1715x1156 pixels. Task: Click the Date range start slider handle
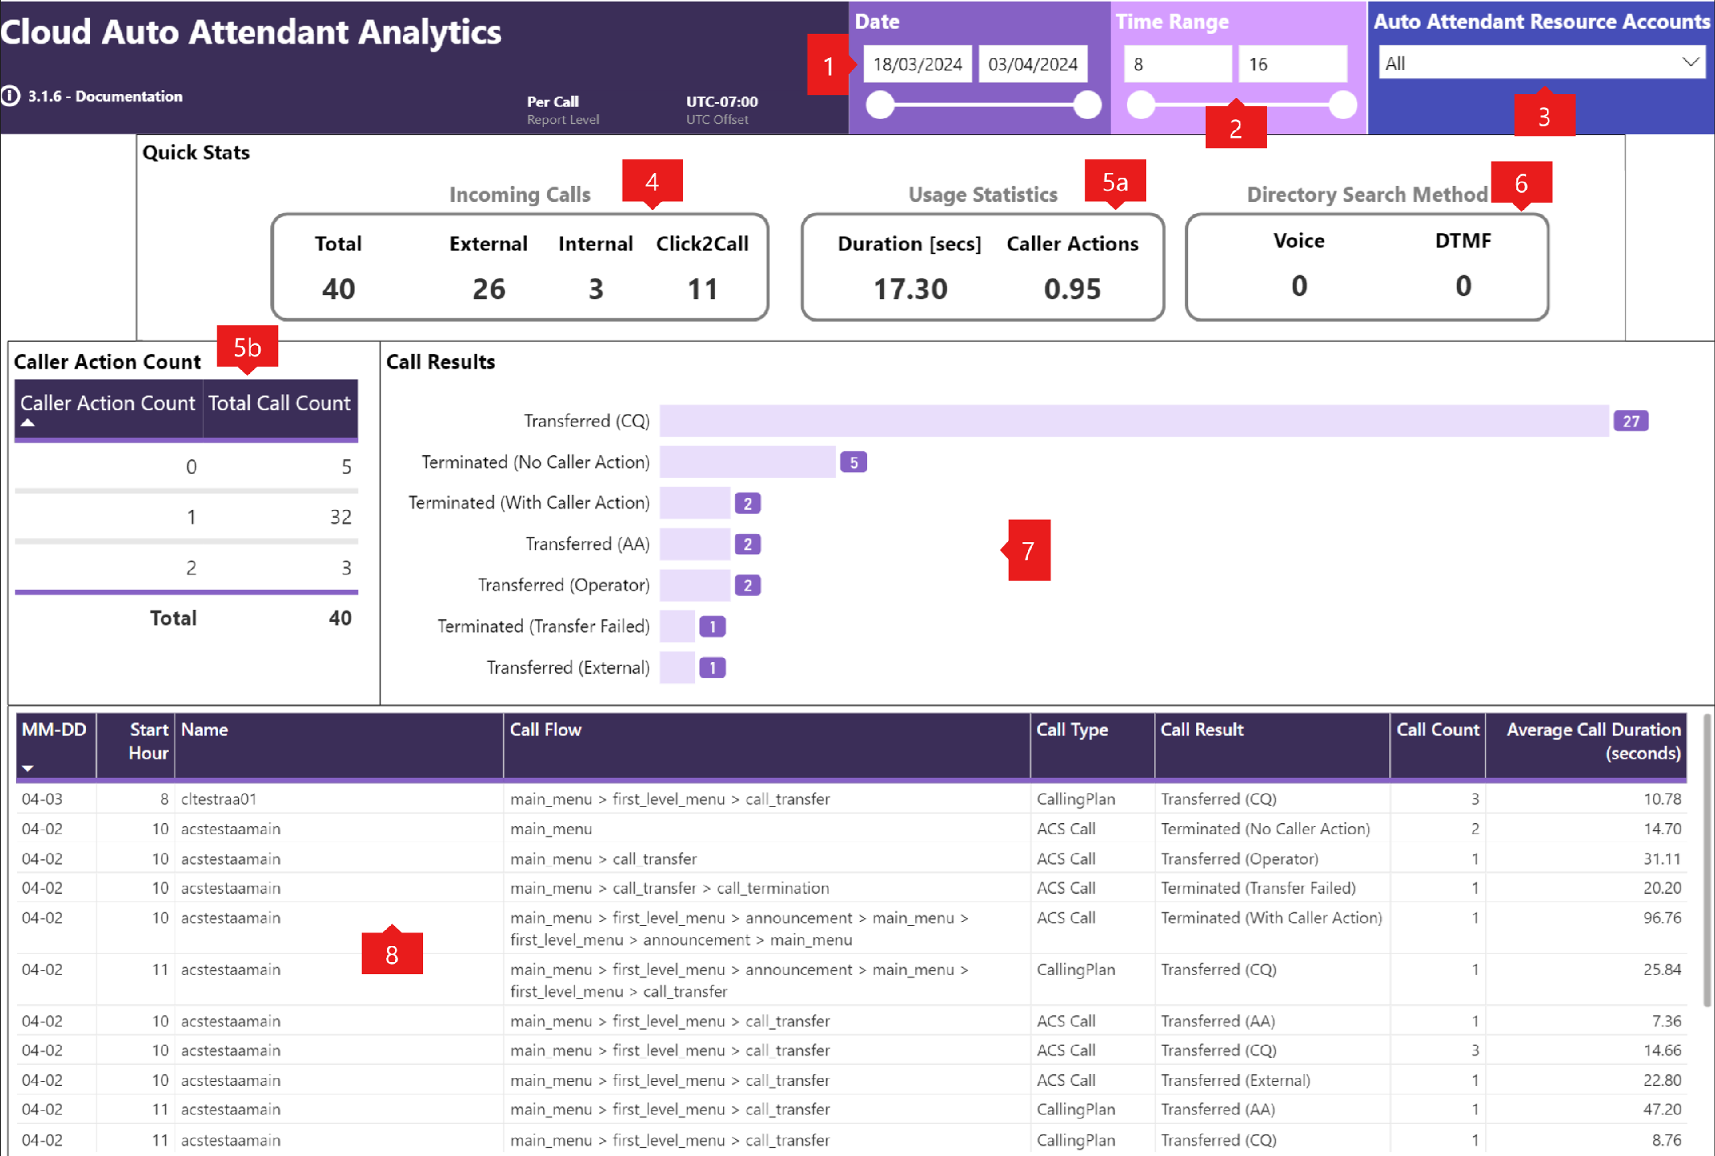(880, 105)
